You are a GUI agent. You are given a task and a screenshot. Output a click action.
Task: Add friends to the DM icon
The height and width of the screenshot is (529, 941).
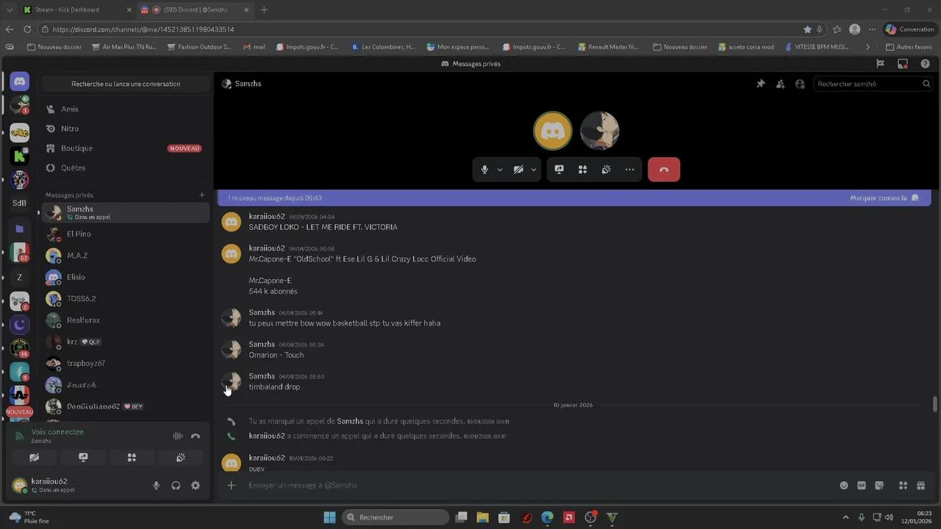pos(780,84)
